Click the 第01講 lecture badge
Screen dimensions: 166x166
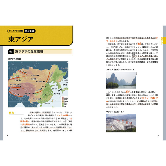tap(30, 31)
